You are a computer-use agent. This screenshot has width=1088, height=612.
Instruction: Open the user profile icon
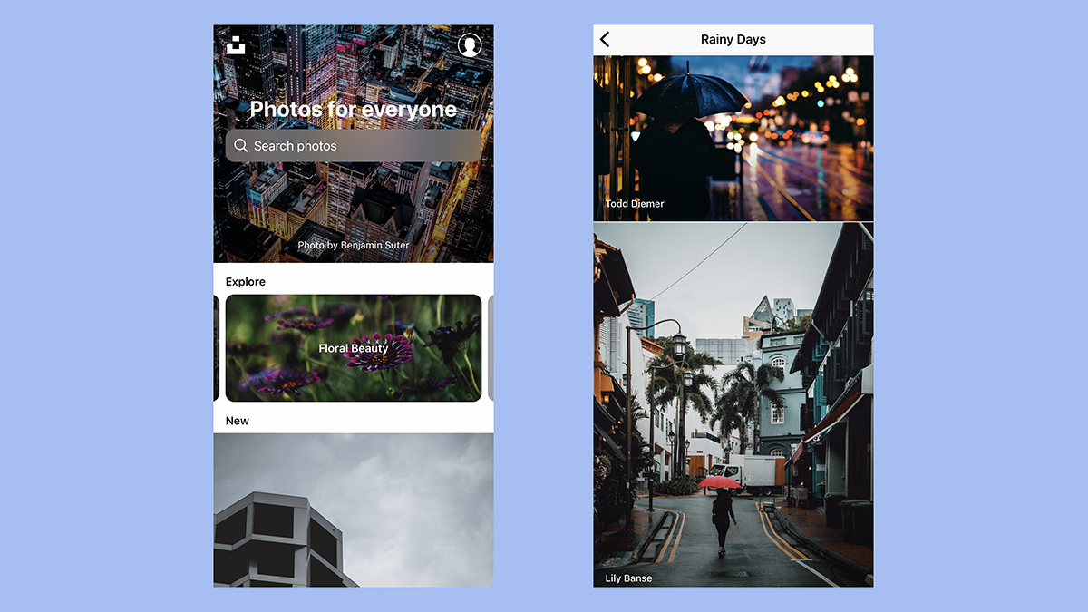pos(470,44)
